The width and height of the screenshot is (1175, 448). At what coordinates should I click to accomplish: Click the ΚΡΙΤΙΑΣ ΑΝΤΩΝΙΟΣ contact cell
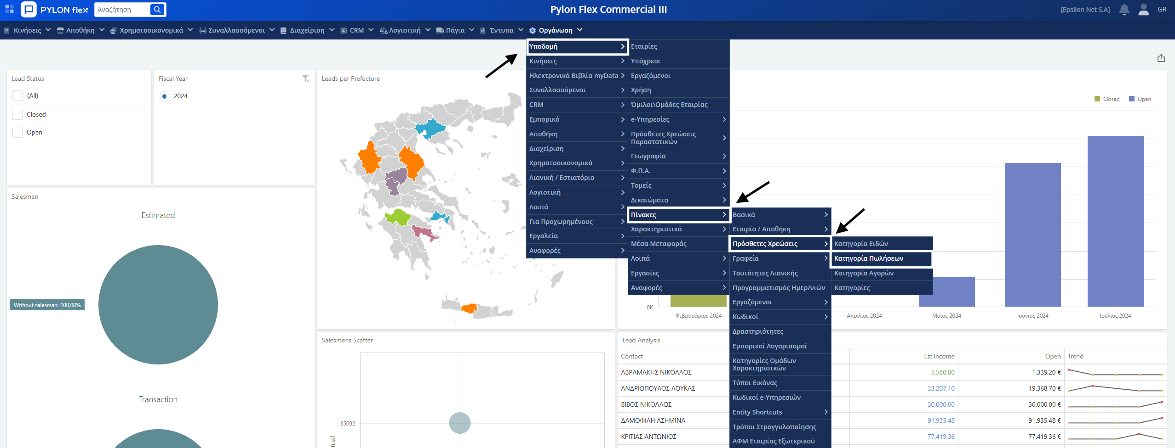click(648, 437)
